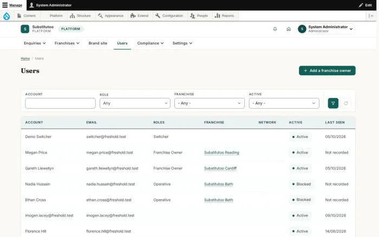
Task: Open the Role filter dropdown
Action: coord(135,103)
